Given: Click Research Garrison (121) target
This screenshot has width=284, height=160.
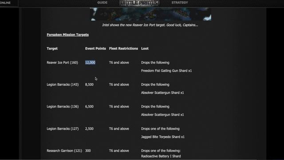Looking at the screenshot, I should click(x=64, y=151).
